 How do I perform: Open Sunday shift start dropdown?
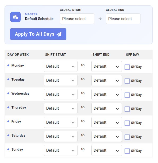pos(61,150)
